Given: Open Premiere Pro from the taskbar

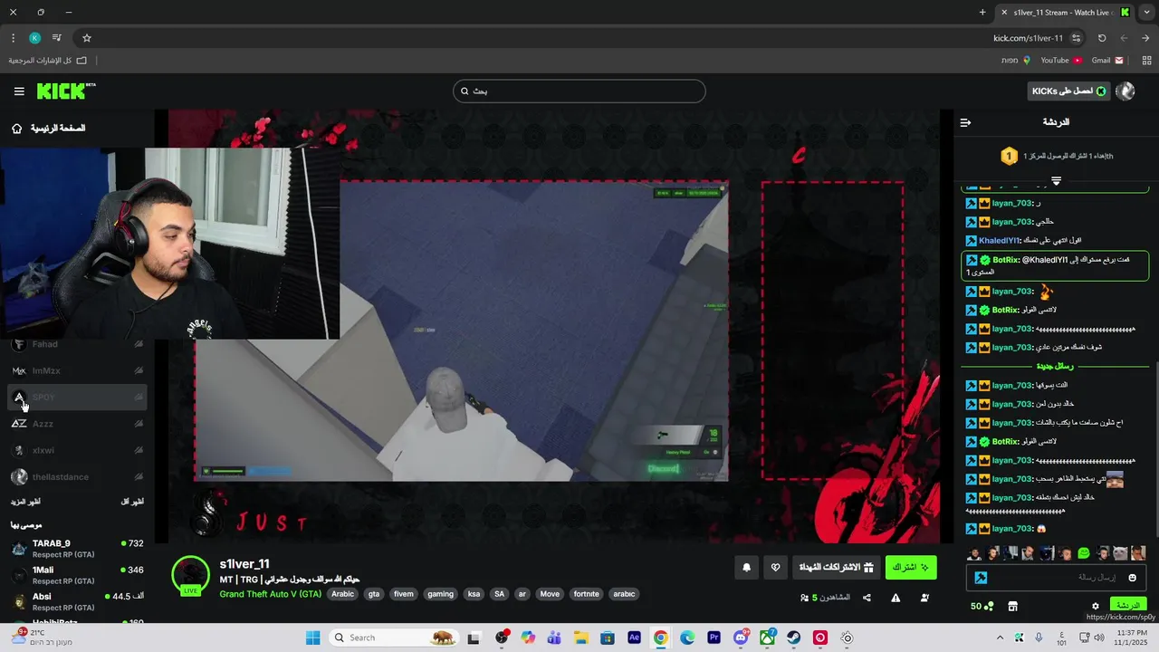Looking at the screenshot, I should [x=714, y=638].
